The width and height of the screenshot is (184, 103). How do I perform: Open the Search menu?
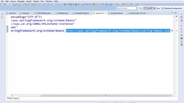tap(29, 1)
